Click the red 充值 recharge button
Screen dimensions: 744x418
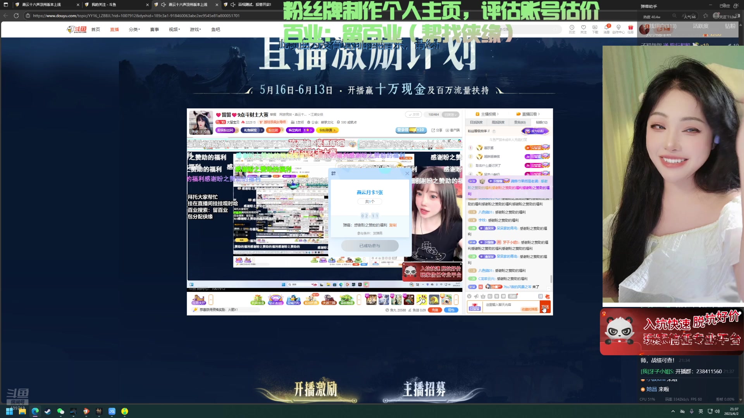pyautogui.click(x=435, y=310)
